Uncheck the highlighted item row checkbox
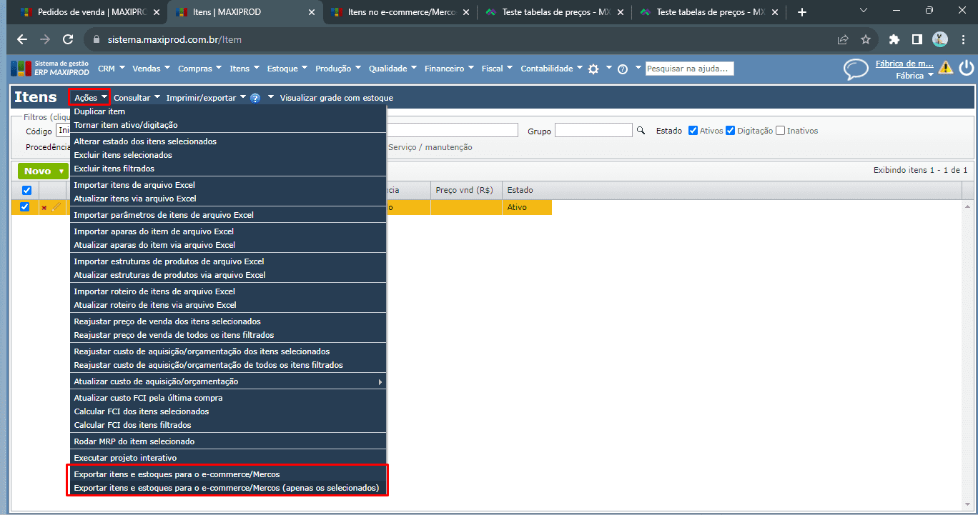This screenshot has height=515, width=978. pos(25,207)
